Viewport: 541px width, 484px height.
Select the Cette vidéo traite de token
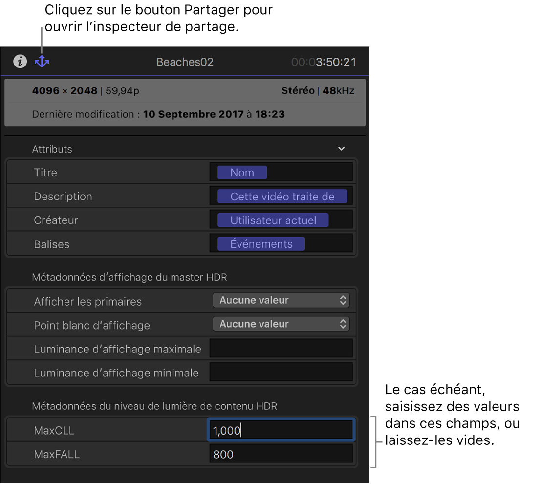click(x=282, y=197)
